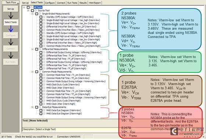Image resolution: width=206 pixels, height=140 pixels.
Task: Collapse the All Tests tree node
Action: pyautogui.click(x=24, y=7)
